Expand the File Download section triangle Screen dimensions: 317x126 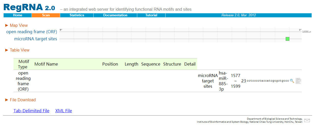pyautogui.click(x=7, y=100)
